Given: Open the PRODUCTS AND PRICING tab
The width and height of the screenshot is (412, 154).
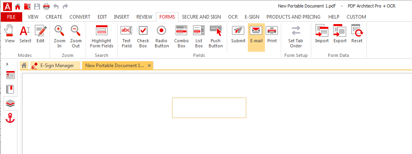Looking at the screenshot, I should coord(293,17).
